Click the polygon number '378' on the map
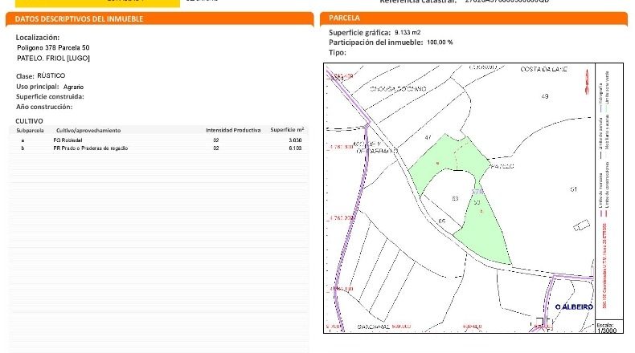635x353 pixels. (477, 192)
